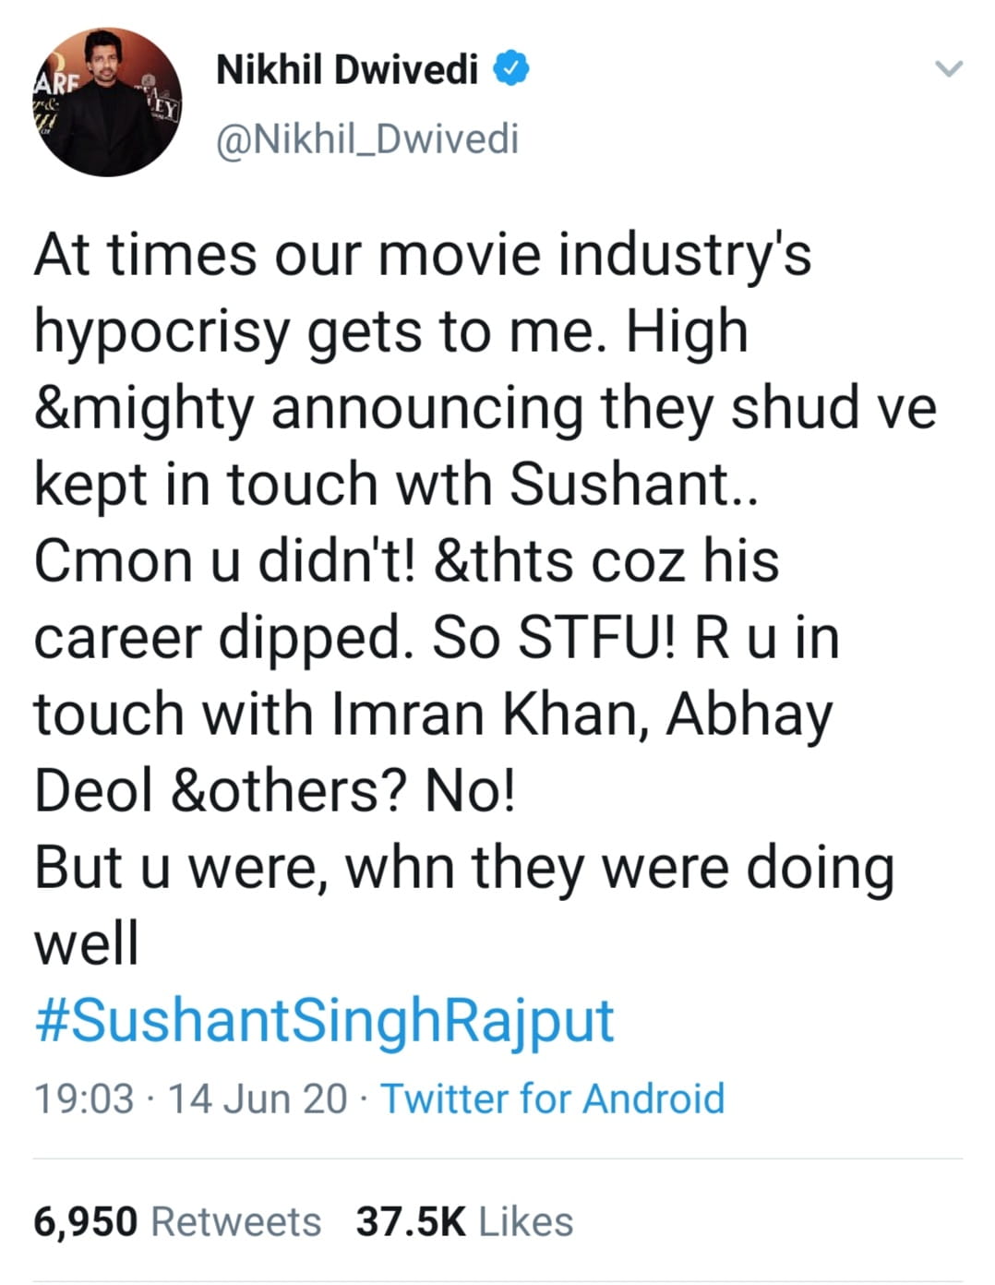Click the word 'well' ending the tweet

point(86,943)
